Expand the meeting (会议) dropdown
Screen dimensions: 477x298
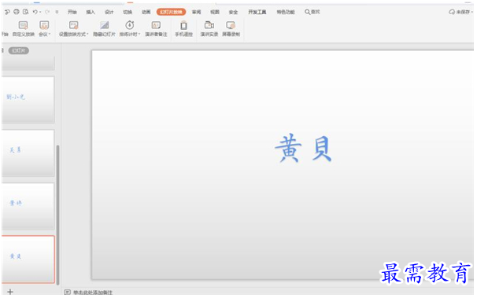[50, 35]
